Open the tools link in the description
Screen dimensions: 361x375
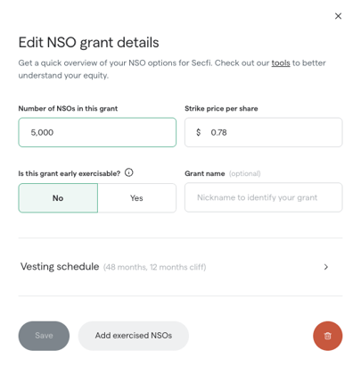[x=281, y=63]
